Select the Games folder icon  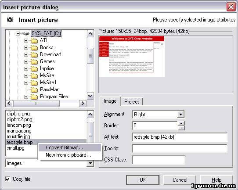(34, 62)
